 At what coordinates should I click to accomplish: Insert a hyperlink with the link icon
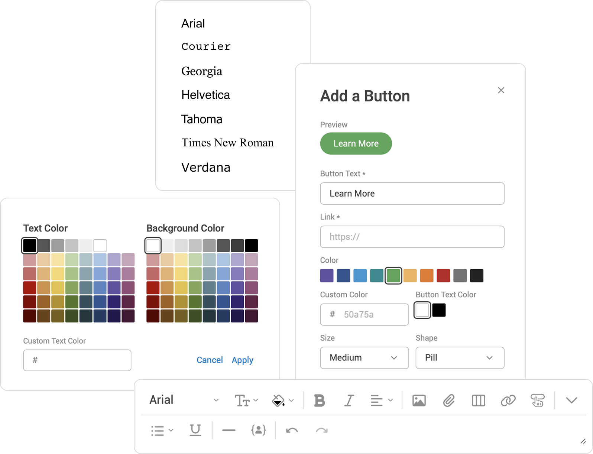(508, 401)
